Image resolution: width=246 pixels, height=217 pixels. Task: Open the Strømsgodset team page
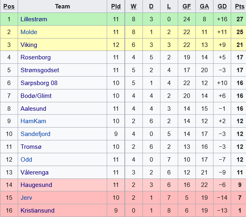tap(40, 70)
